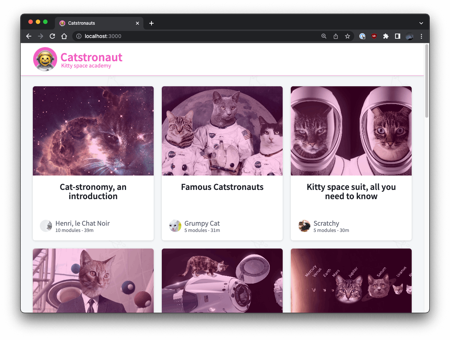Screen dimensions: 450x340
Task: Open the blue circular extension icon
Action: (362, 36)
